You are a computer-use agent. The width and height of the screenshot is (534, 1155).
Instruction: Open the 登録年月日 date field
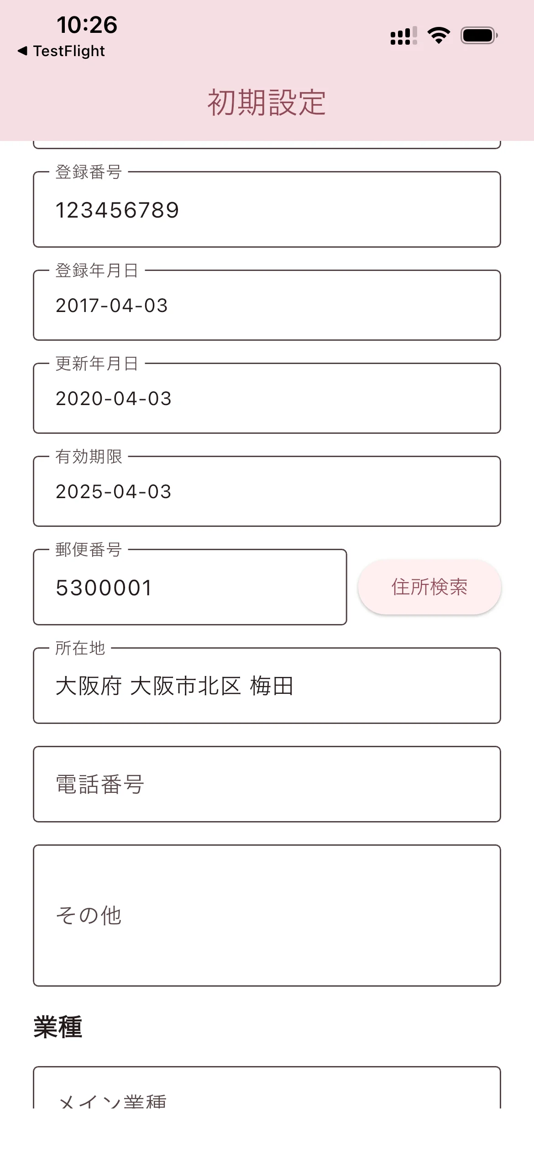pyautogui.click(x=267, y=306)
